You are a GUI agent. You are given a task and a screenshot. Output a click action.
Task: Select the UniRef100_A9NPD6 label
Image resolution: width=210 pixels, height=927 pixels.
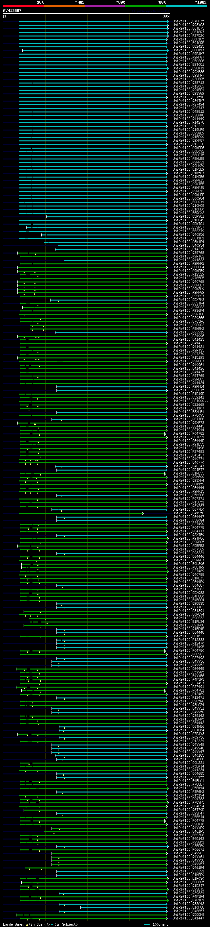point(188,148)
